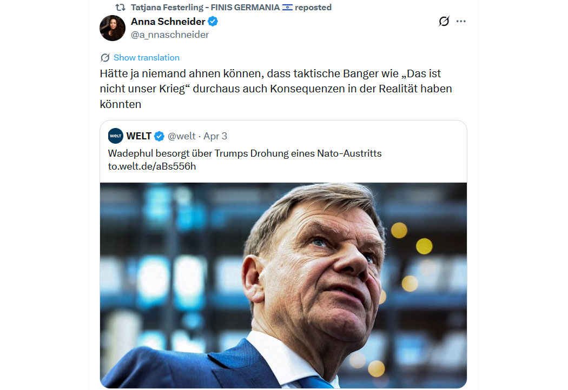The image size is (568, 390).
Task: Open the quoted post's photo thumbnail
Action: tap(283, 285)
